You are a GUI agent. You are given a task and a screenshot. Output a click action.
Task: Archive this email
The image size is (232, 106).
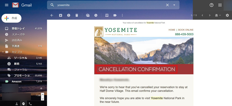[61, 15]
